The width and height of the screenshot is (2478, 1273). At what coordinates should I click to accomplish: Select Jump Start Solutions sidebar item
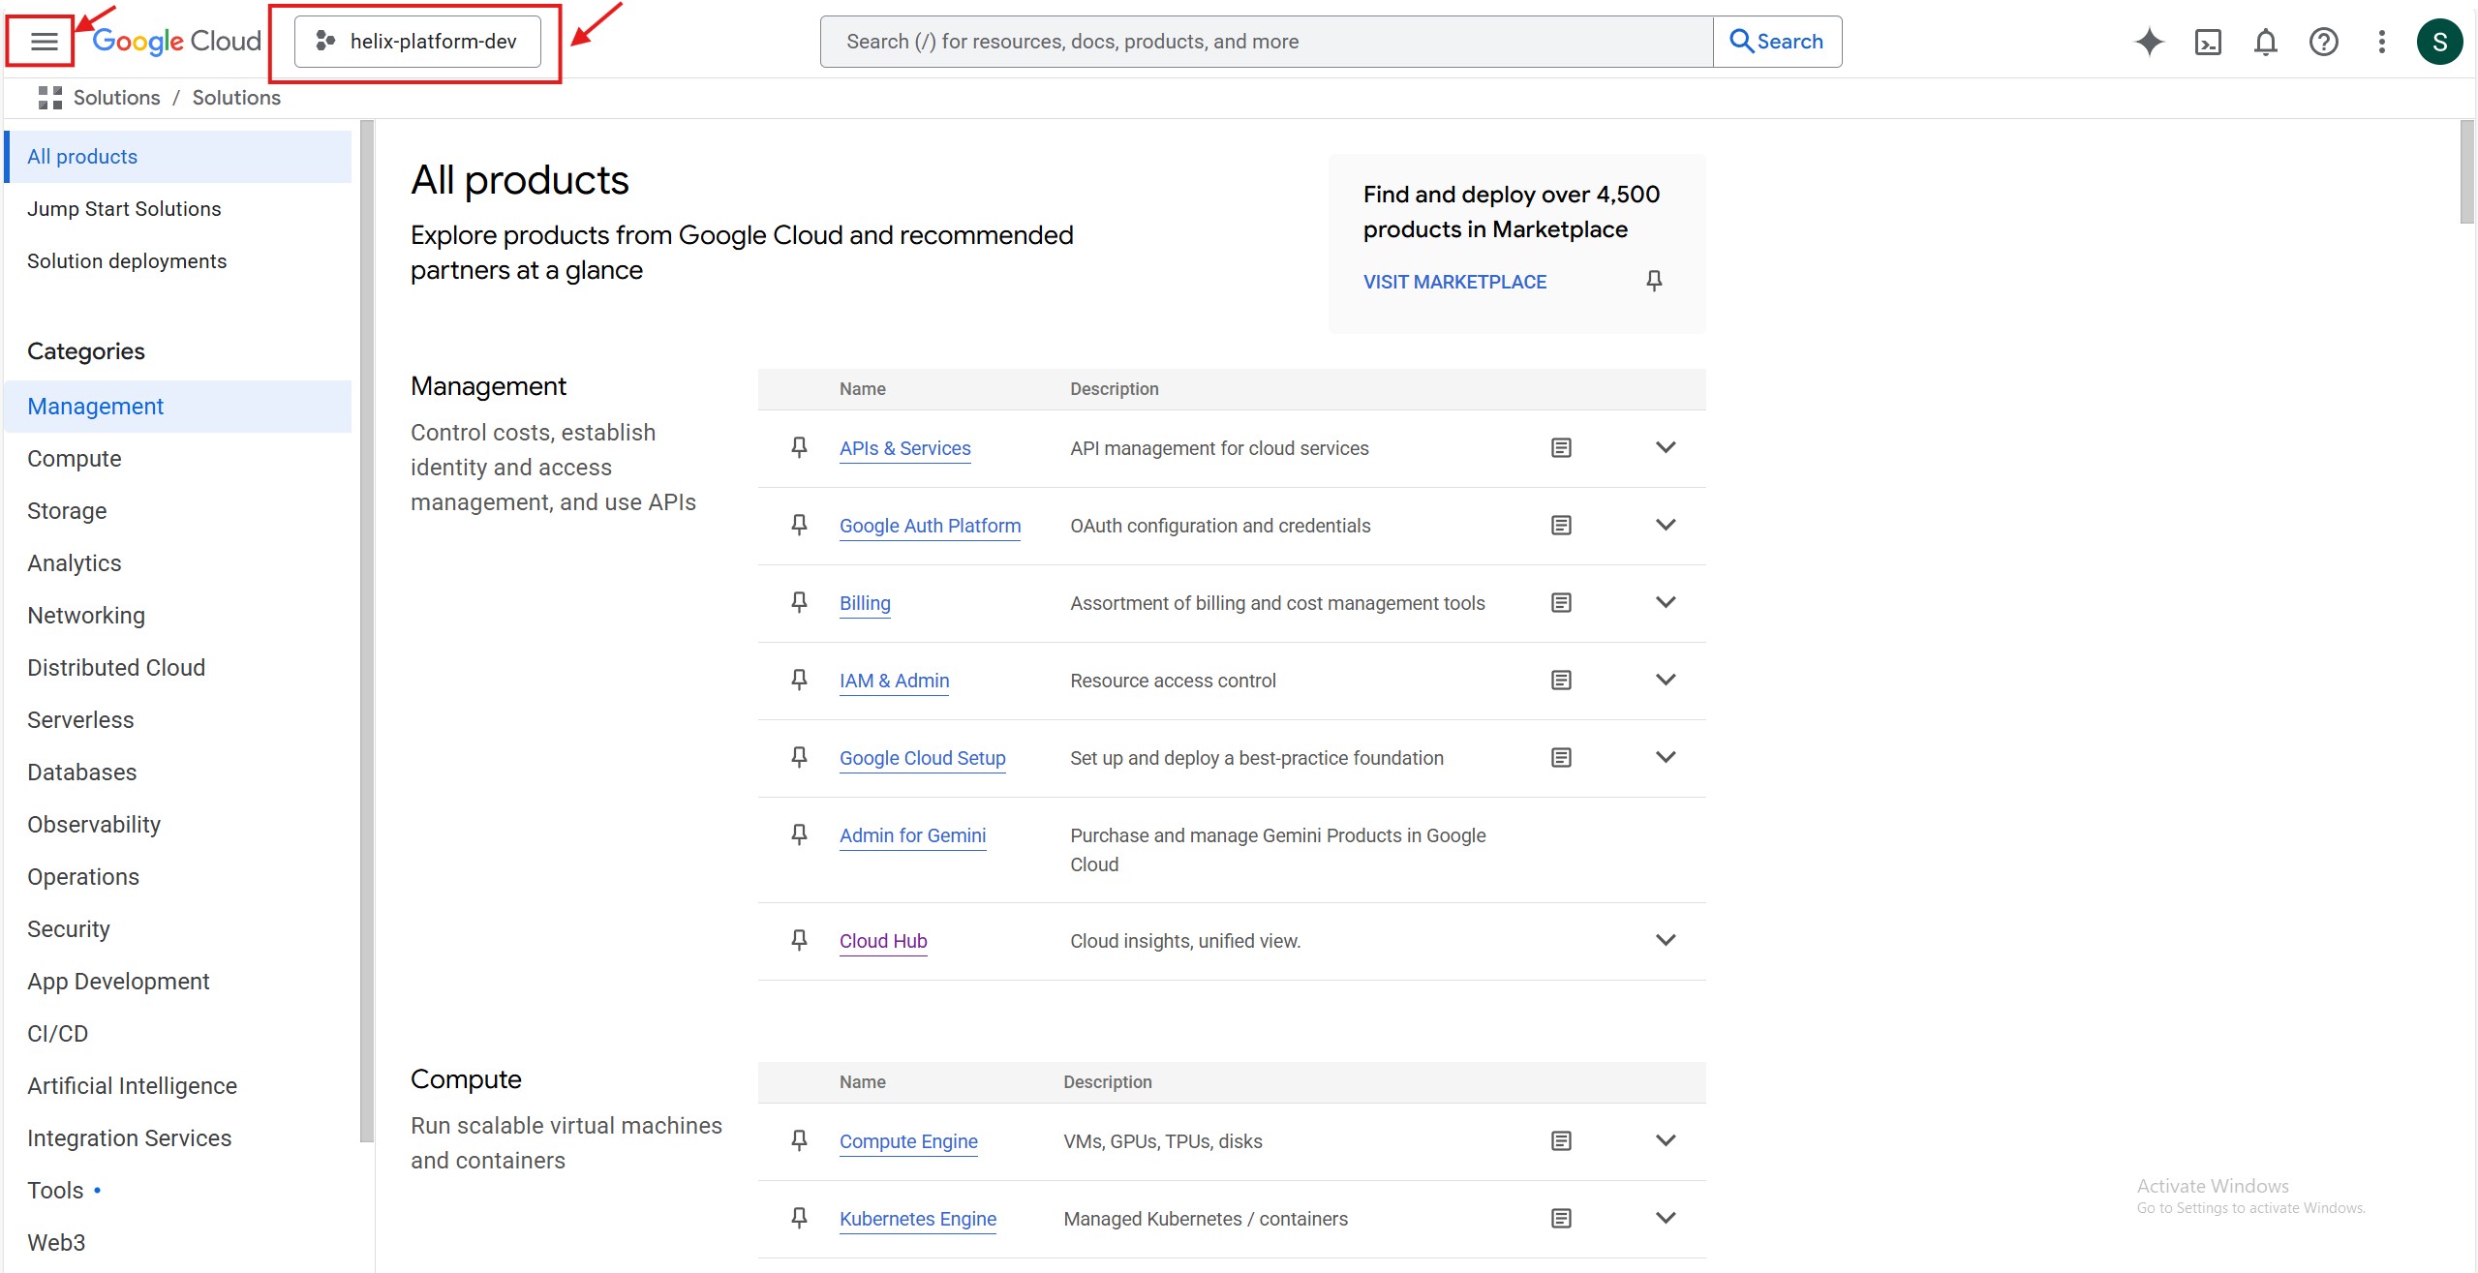coord(124,209)
